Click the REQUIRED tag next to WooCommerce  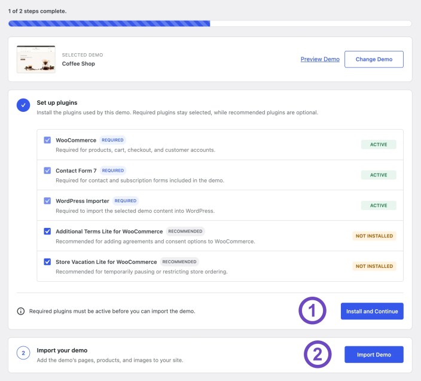112,140
